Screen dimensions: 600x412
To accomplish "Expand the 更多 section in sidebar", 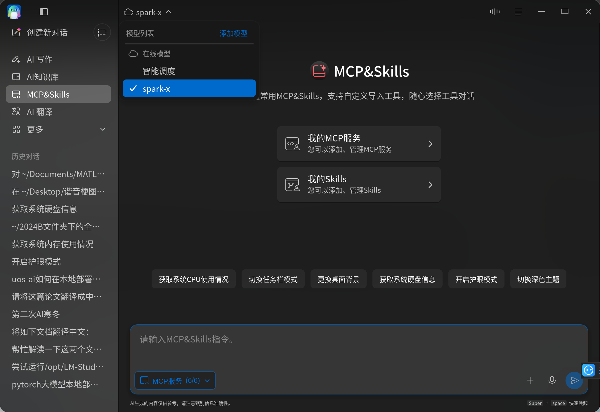I will coord(58,129).
